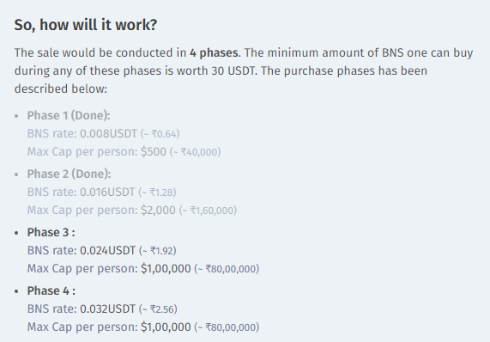Click the "Phase 1 (Done):" label
The image size is (490, 342).
(x=69, y=115)
